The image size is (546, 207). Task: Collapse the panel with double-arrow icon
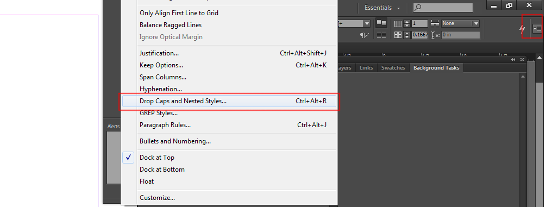(513, 60)
